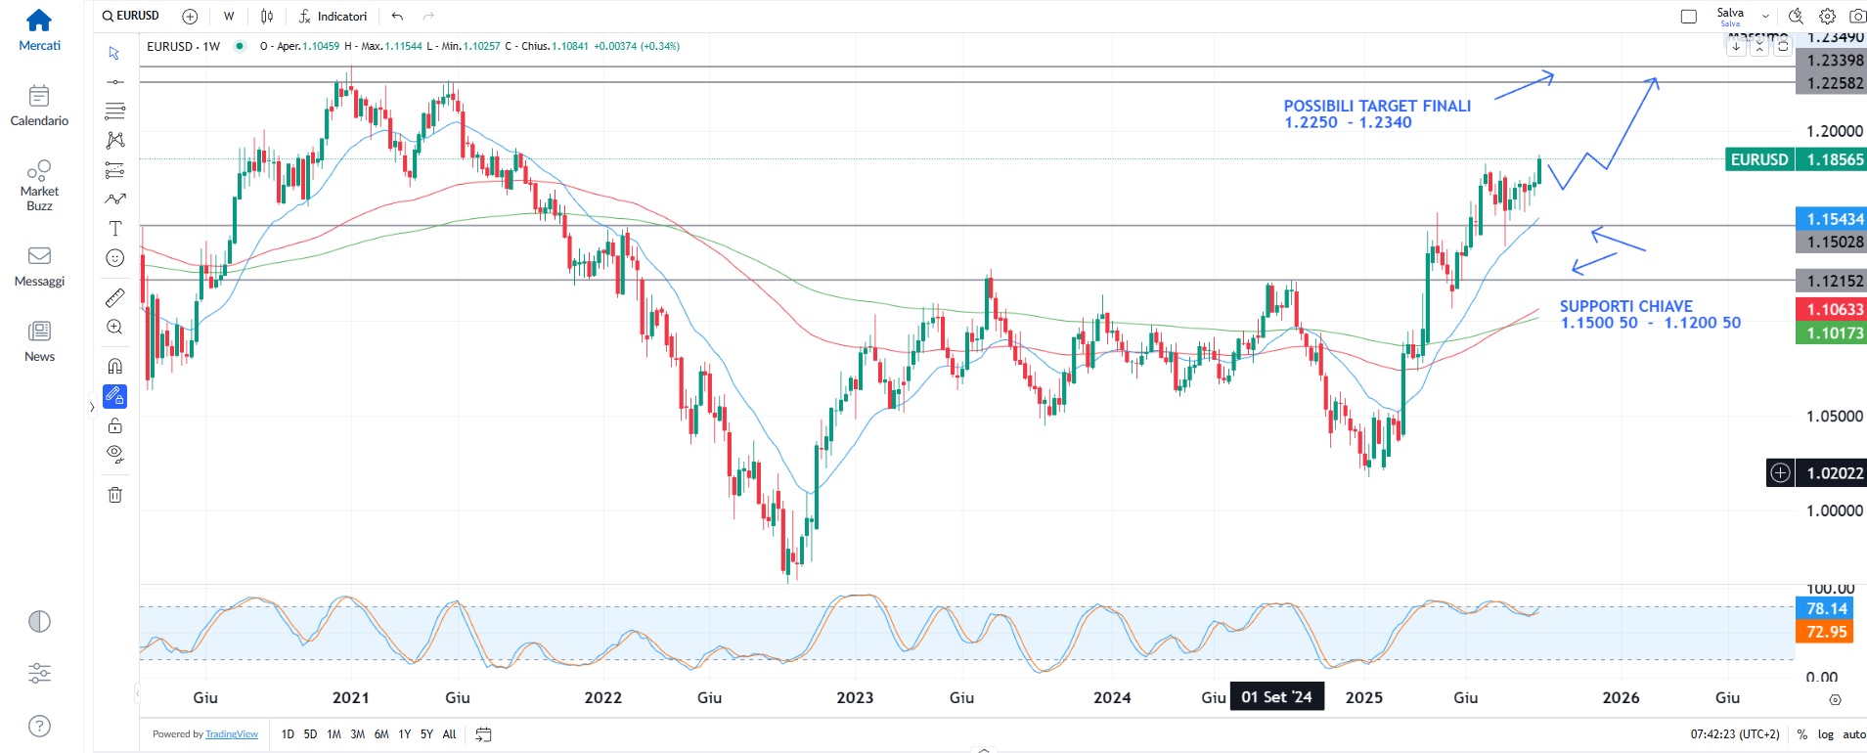Expand the Salva dropdown arrow
The width and height of the screenshot is (1867, 753).
pos(1765,16)
